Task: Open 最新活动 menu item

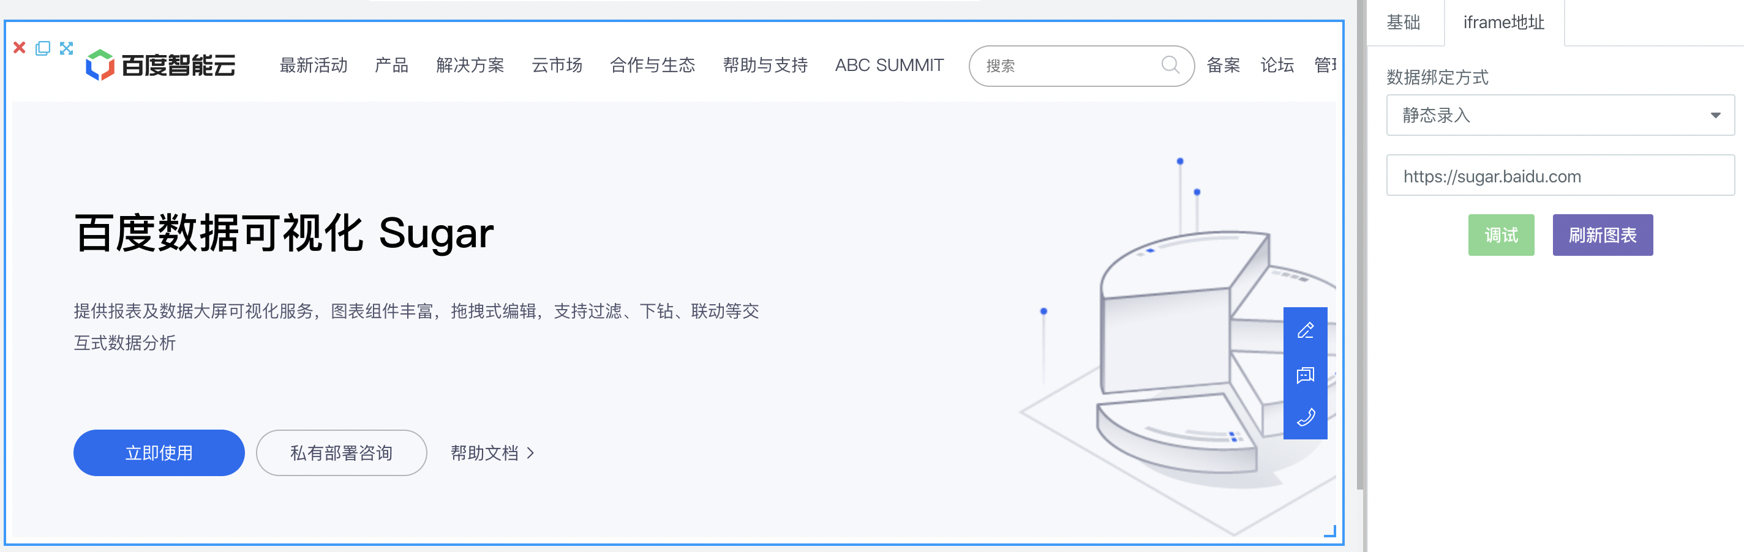Action: pos(314,65)
